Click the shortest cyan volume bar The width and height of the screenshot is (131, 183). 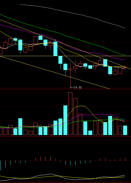tap(90, 133)
